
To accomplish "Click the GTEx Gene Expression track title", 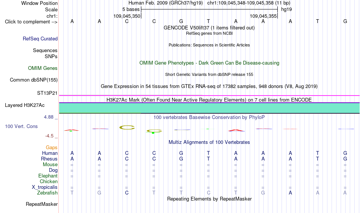I will click(209, 86).
